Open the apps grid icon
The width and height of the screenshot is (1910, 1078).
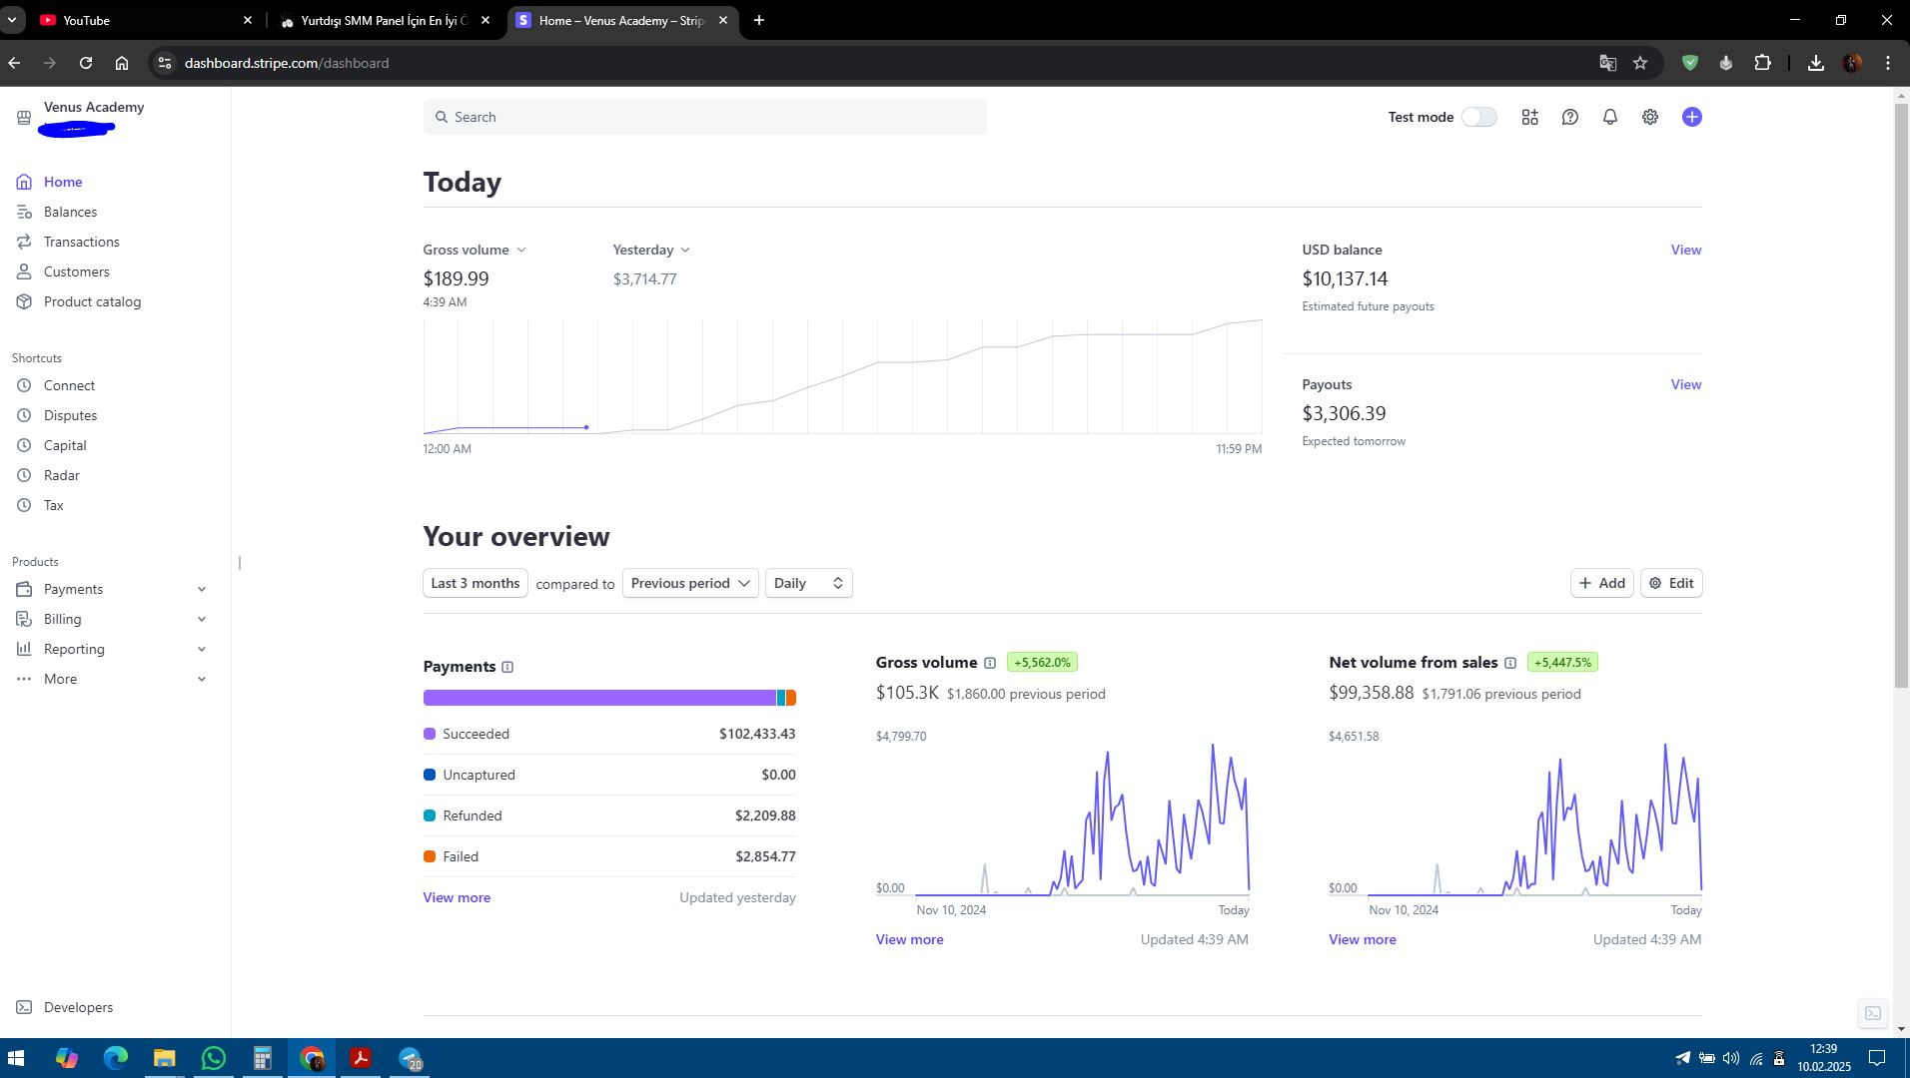1529,117
